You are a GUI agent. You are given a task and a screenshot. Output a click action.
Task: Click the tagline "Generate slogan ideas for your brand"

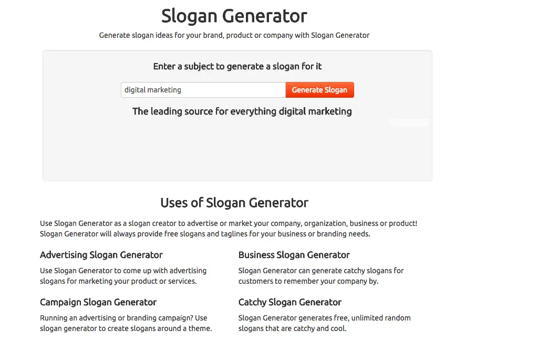[234, 35]
